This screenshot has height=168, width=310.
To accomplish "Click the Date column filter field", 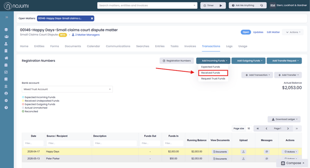I will [33, 143].
